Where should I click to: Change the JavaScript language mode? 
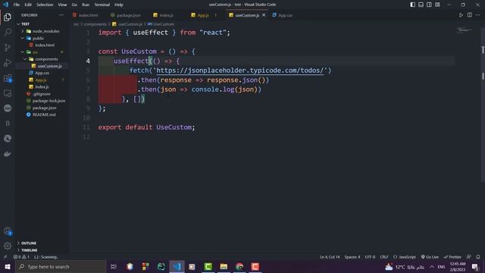point(405,257)
